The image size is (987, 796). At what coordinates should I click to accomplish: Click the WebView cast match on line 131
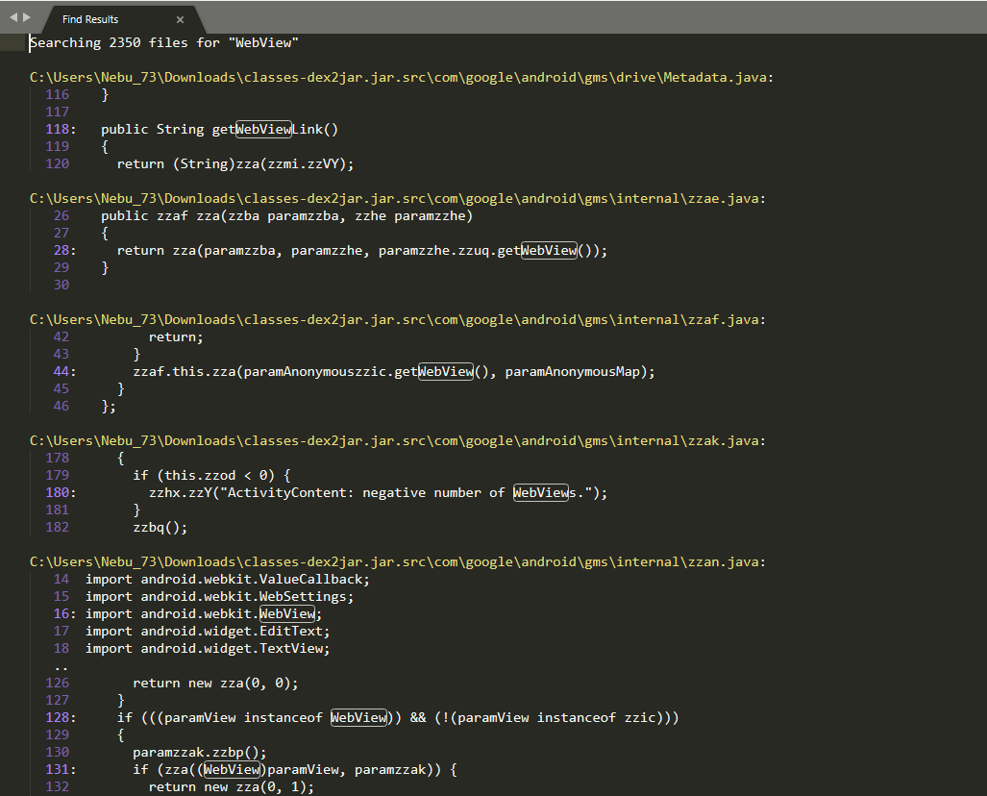(232, 770)
